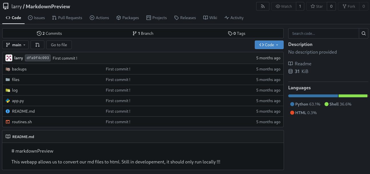Switch to the Issues tab
Viewport: 370px width, 174px height.
tap(36, 18)
